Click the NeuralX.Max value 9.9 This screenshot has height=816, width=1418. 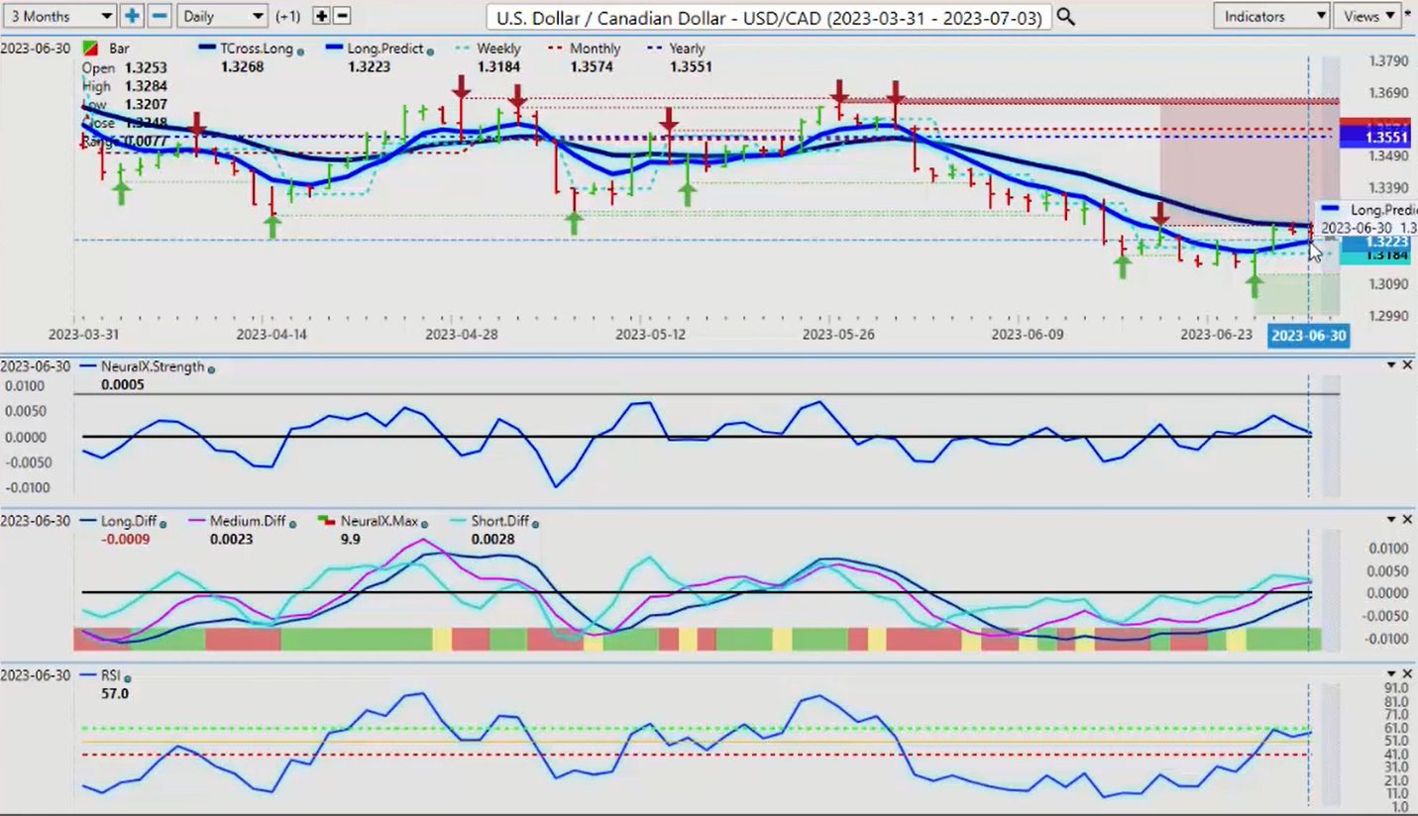click(350, 539)
